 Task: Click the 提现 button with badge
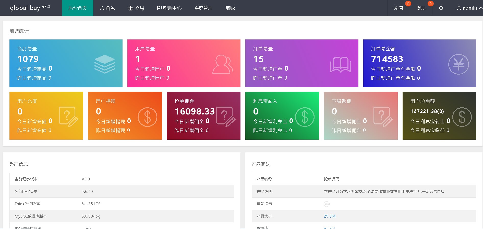pyautogui.click(x=421, y=8)
